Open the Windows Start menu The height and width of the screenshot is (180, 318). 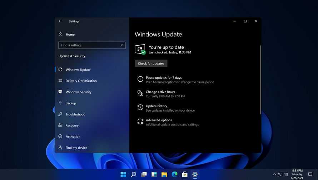coord(123,174)
